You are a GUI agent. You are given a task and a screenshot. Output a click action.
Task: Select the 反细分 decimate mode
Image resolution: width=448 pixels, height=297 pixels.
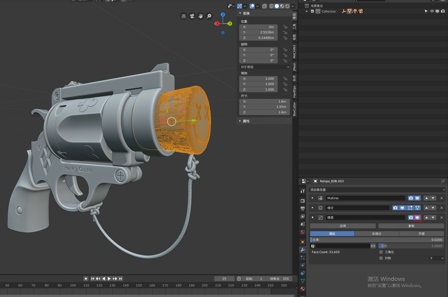click(377, 234)
